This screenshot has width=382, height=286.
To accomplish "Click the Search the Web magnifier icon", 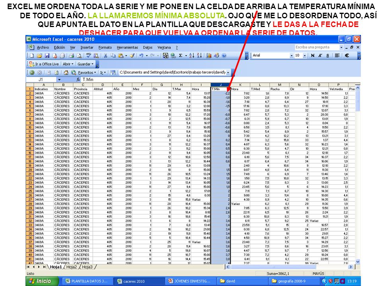I will click(74, 72).
